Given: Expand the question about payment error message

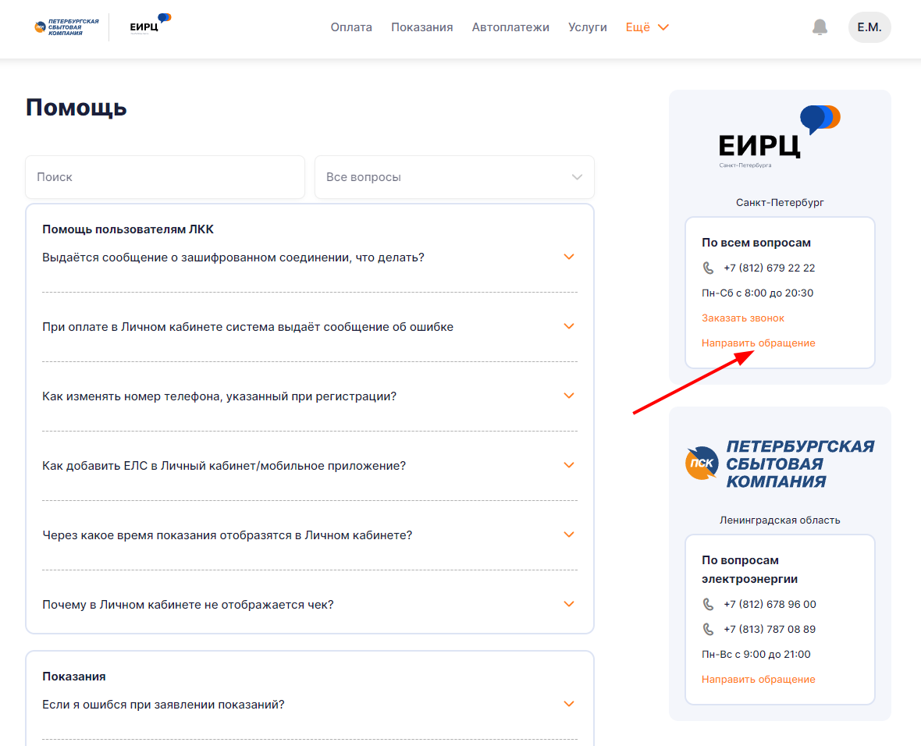Looking at the screenshot, I should click(569, 326).
